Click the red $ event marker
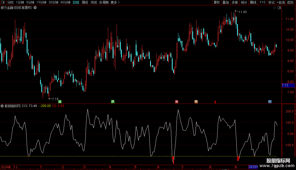 pyautogui.click(x=215, y=102)
